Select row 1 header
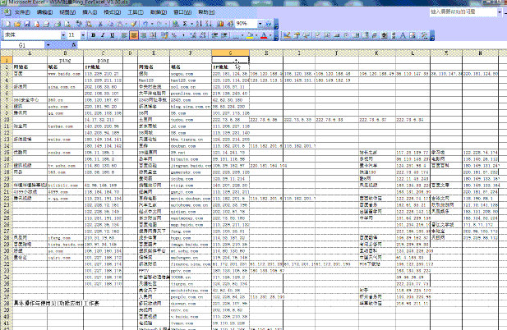Image resolution: width=507 pixels, height=330 pixels. click(x=7, y=60)
